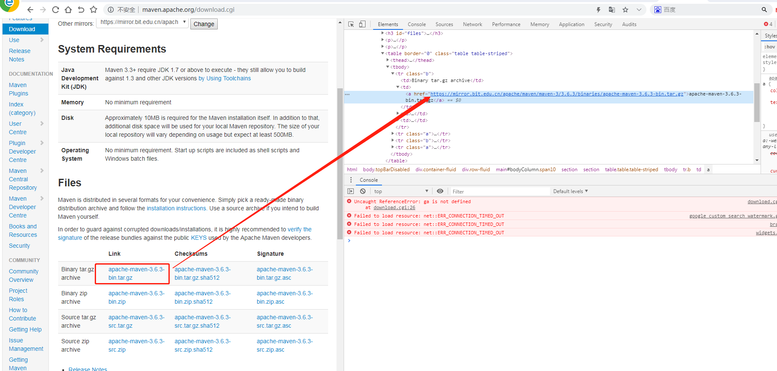Open the Community Overview sidebar link
This screenshot has width=777, height=371.
[x=24, y=276]
